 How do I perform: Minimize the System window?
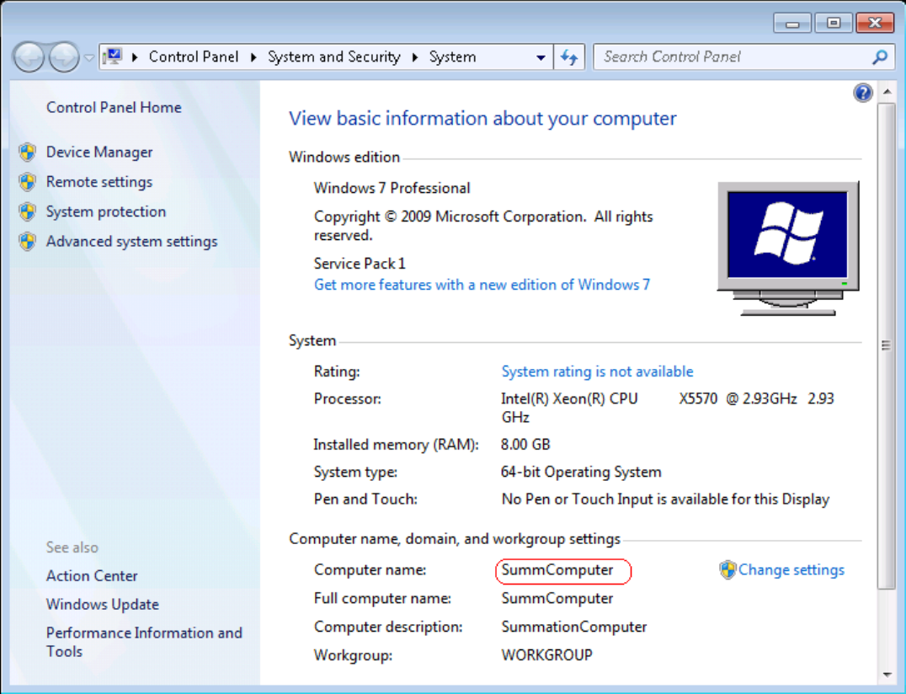click(x=792, y=23)
